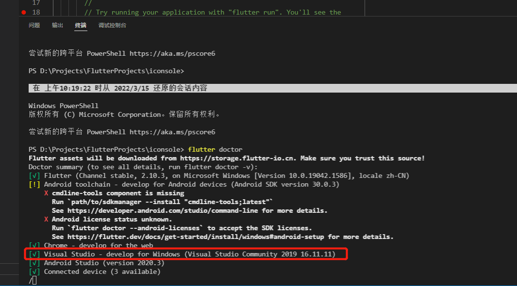
Task: Click the Visual Studio Community 2019 line
Action: tap(182, 254)
